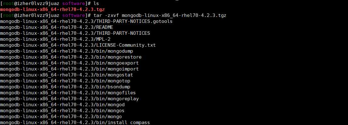Click the bin/mongostat line
348x125 pixels.
(67, 75)
